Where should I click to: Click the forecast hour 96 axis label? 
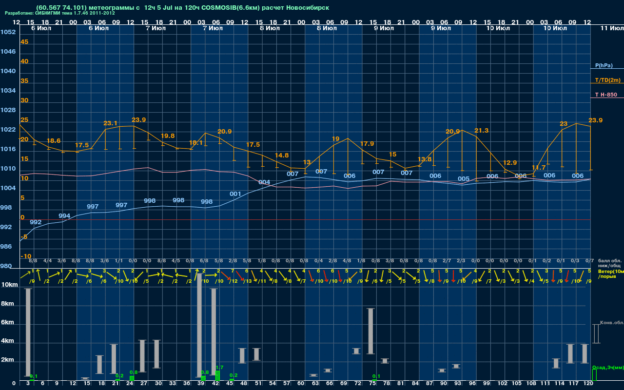[472, 384]
